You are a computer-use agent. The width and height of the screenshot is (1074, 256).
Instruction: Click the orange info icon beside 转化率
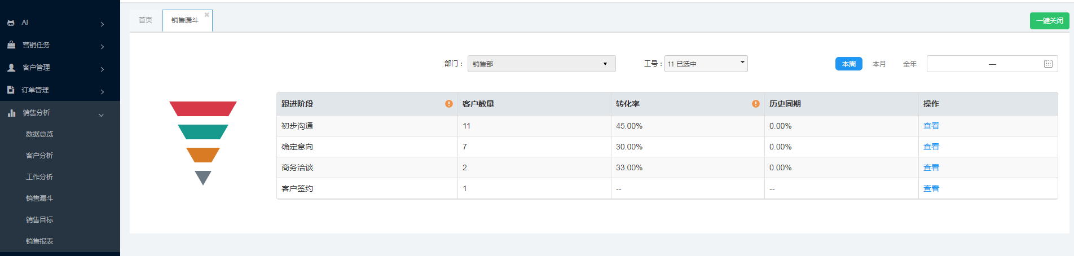tap(756, 104)
